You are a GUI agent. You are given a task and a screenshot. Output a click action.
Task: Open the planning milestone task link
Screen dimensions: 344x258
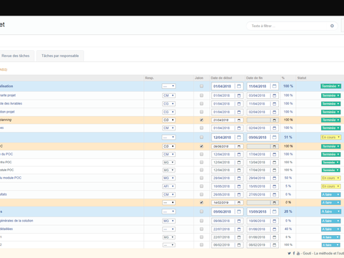(x=6, y=120)
